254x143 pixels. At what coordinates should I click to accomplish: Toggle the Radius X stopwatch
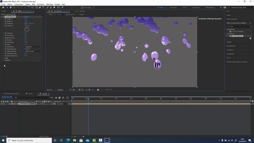[6, 19]
